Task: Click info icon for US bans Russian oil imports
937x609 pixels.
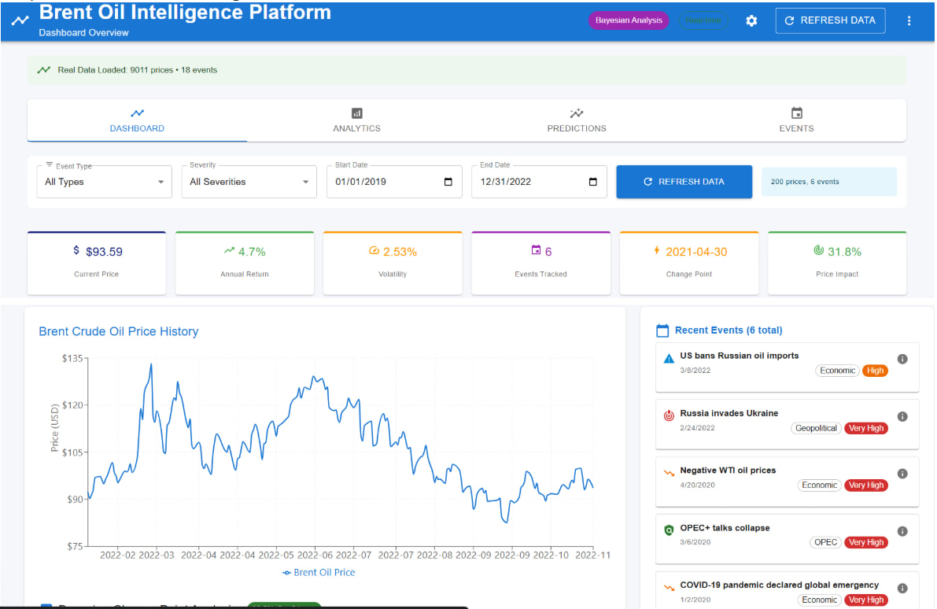Action: point(902,359)
